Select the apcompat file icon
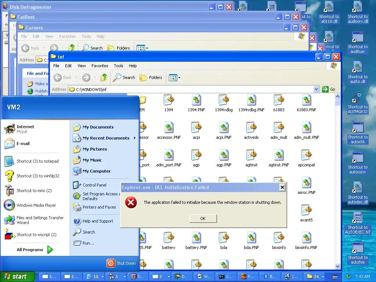 307,155
